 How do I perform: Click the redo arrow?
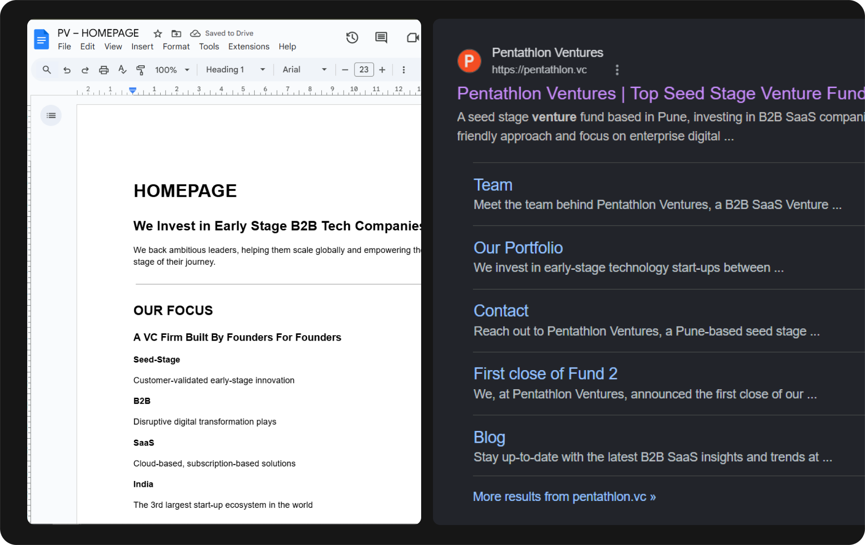click(x=85, y=70)
